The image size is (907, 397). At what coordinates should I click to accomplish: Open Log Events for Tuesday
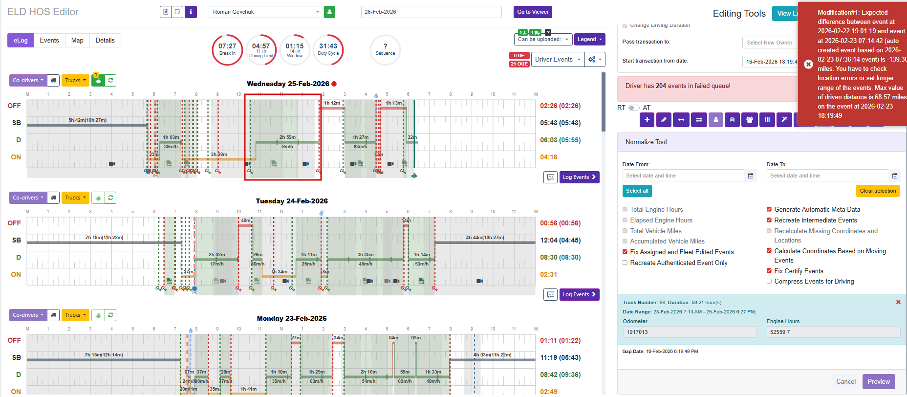click(x=579, y=294)
